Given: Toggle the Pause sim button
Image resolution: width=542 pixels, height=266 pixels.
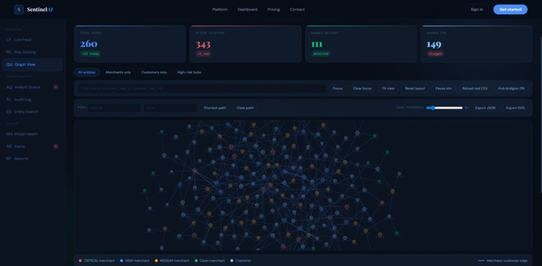Looking at the screenshot, I should (444, 89).
